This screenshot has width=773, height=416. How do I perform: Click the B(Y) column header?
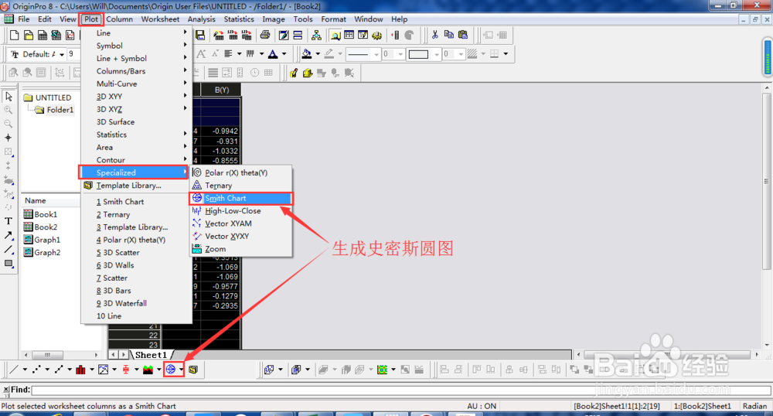point(221,90)
